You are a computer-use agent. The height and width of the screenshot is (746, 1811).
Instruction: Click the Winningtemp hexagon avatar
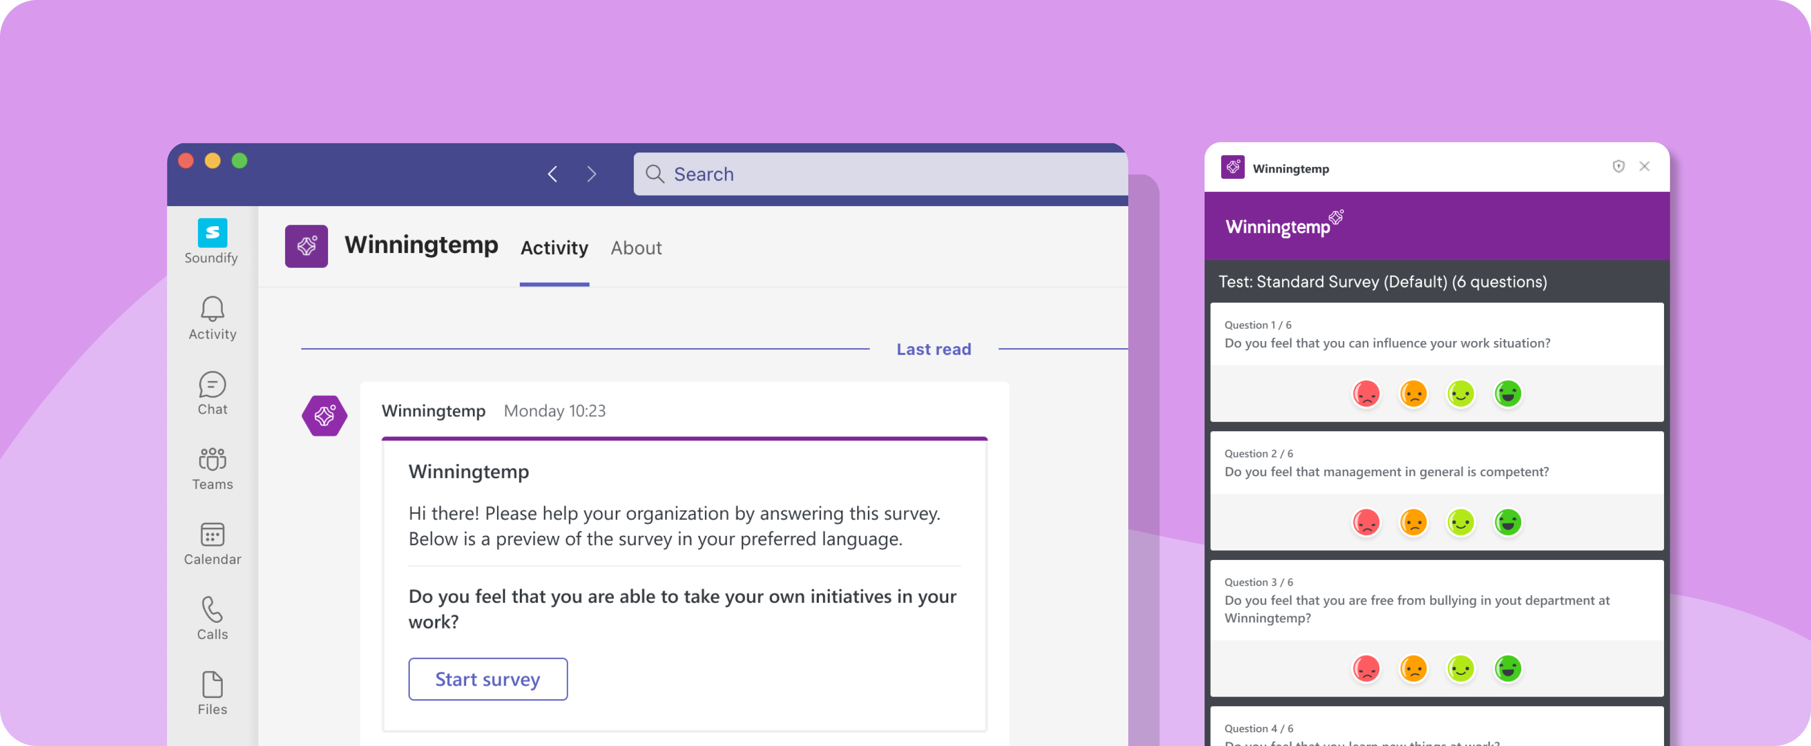[x=324, y=416]
